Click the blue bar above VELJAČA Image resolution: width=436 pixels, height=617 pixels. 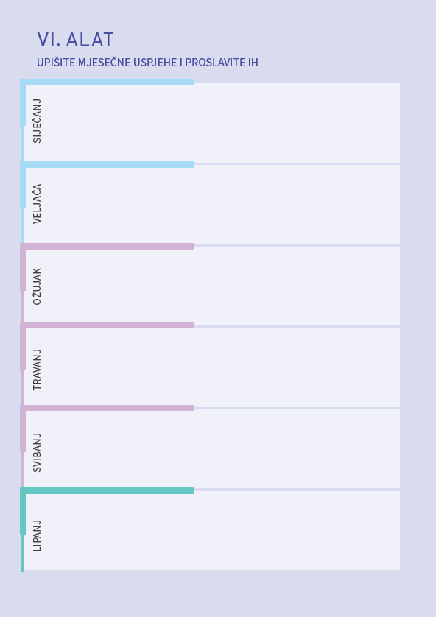[x=107, y=164]
